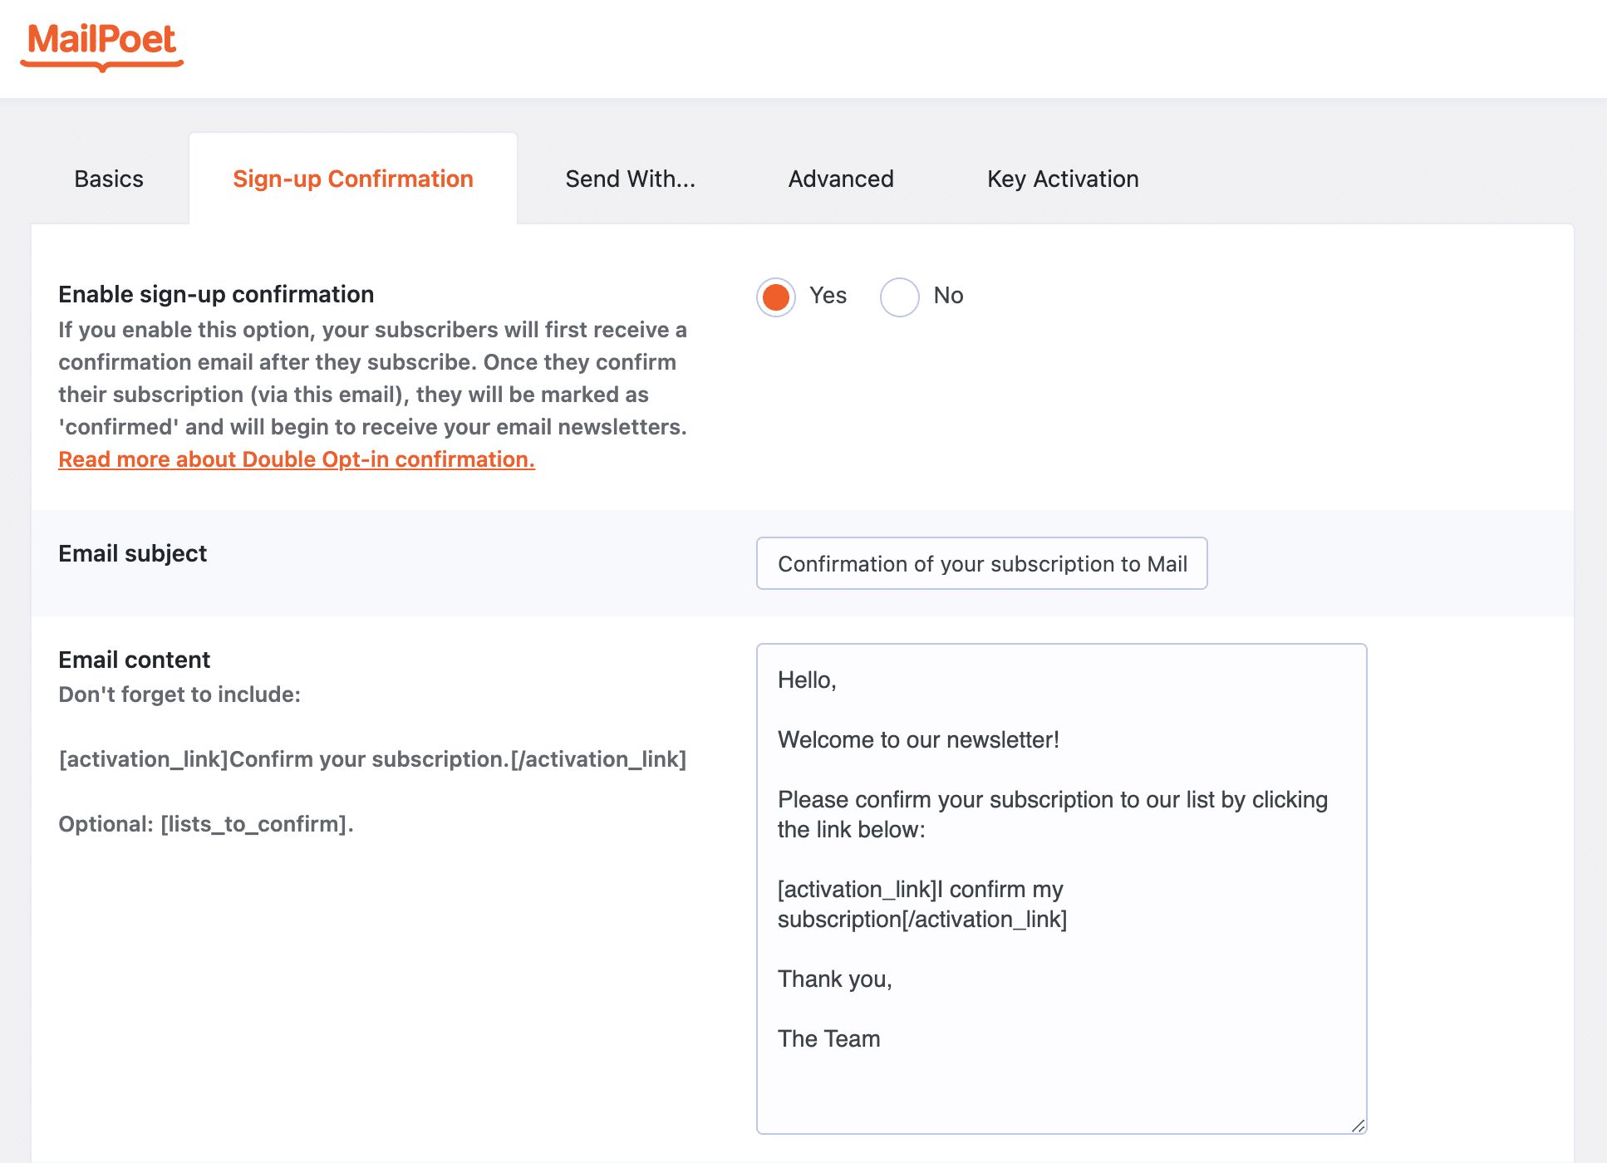Open Double Opt-in confirmation link
Image resolution: width=1607 pixels, height=1163 pixels.
point(297,459)
